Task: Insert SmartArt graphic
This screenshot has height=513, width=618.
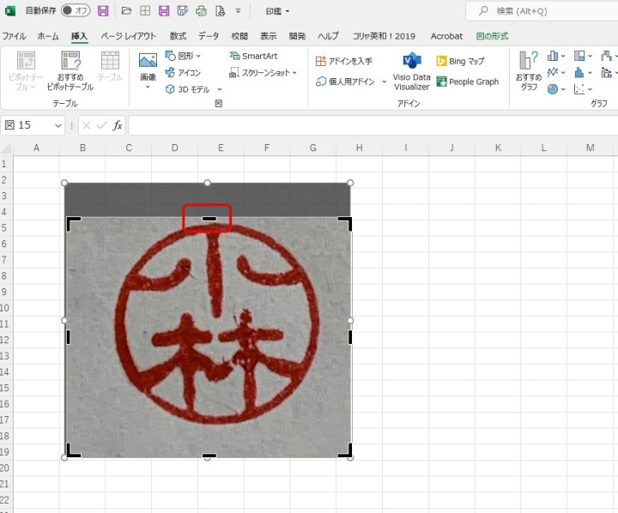Action: coord(254,56)
